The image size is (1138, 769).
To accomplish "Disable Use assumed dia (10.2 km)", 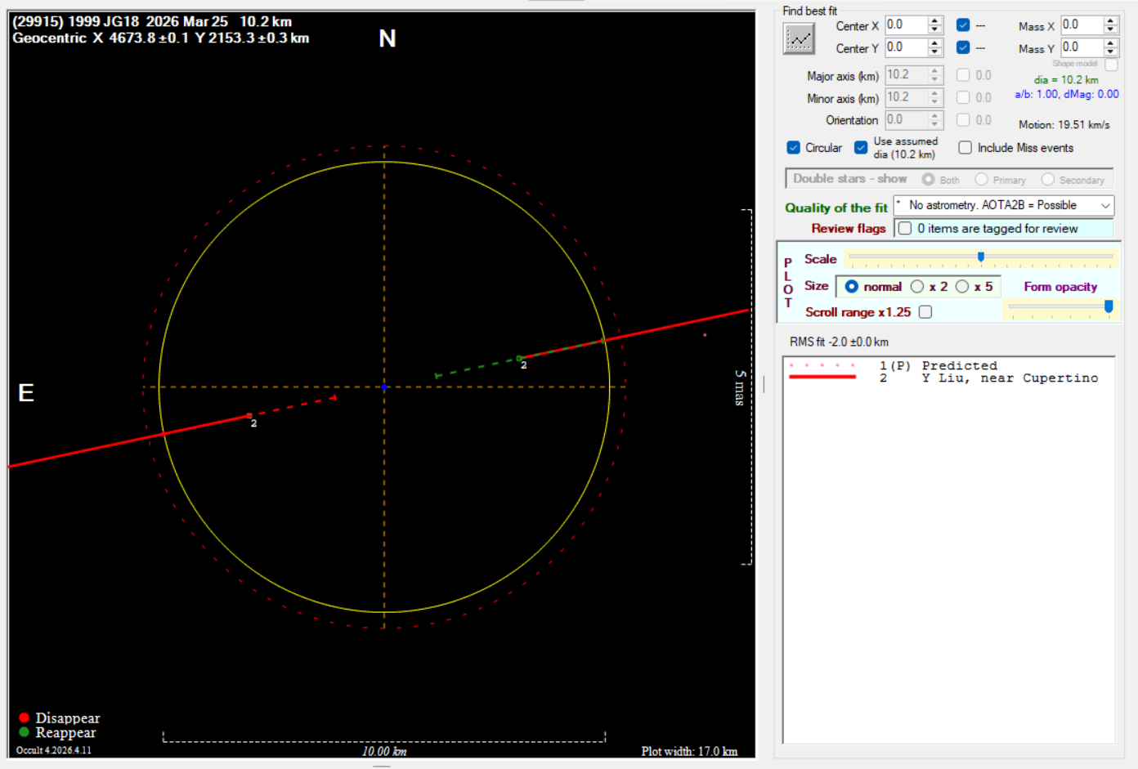I will point(861,148).
